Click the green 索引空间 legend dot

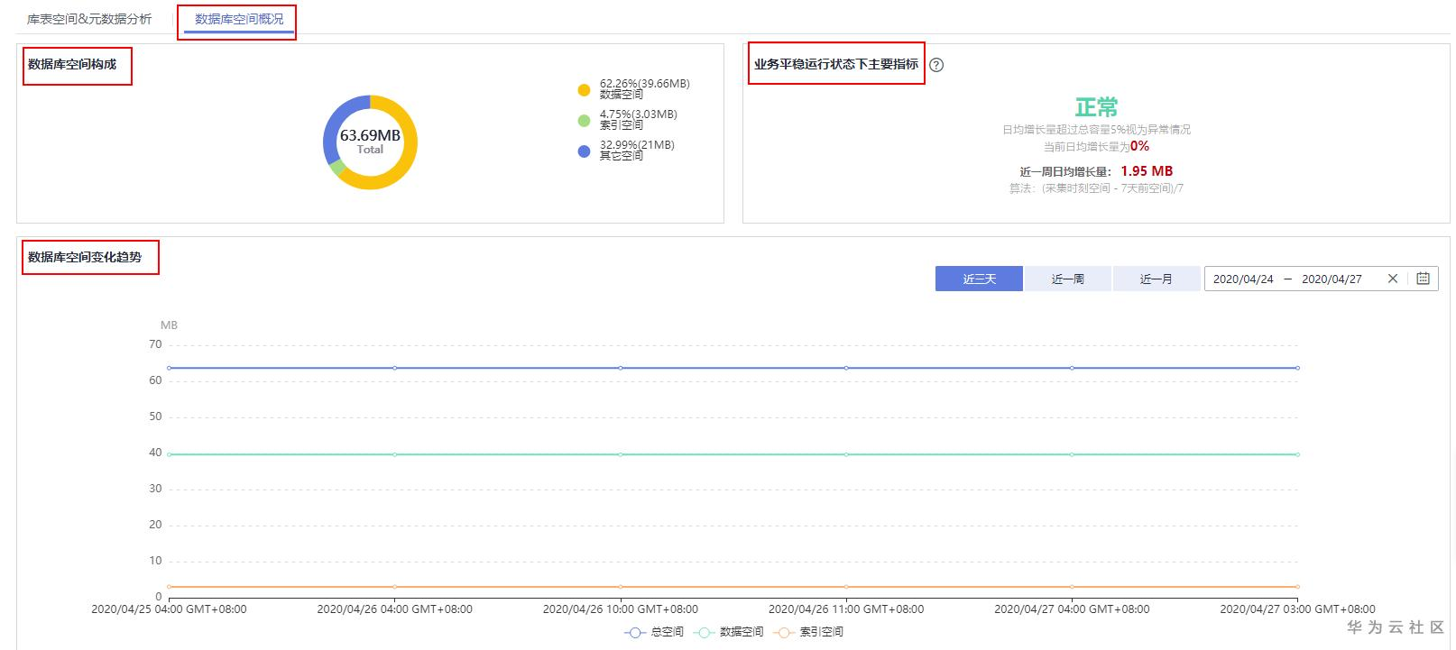coord(584,121)
